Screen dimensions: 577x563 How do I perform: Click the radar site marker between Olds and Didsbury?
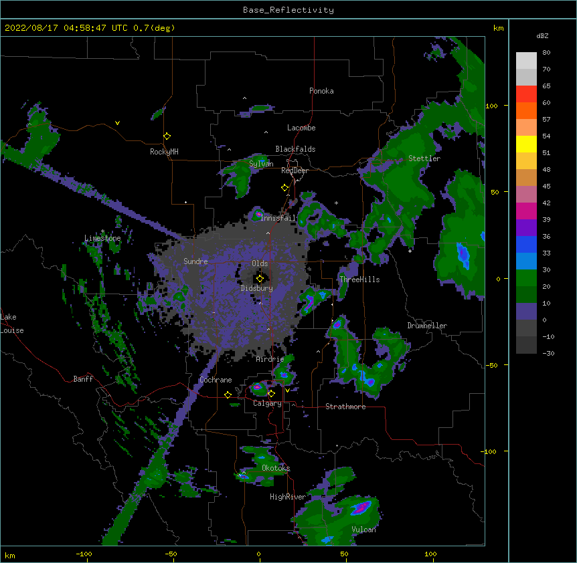[x=260, y=279]
